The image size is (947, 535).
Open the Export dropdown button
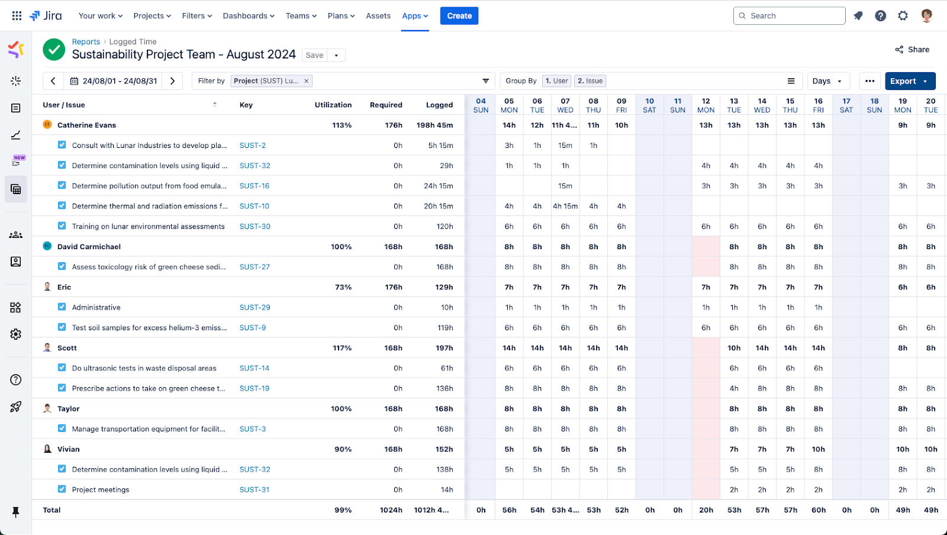pos(910,81)
